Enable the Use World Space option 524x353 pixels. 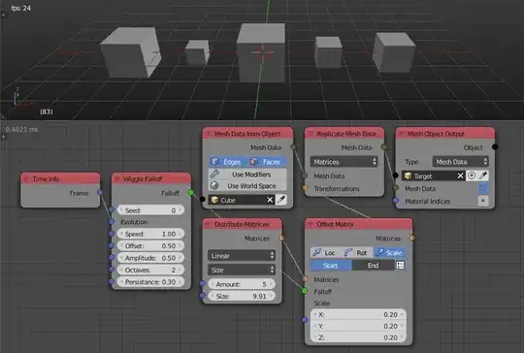[247, 185]
